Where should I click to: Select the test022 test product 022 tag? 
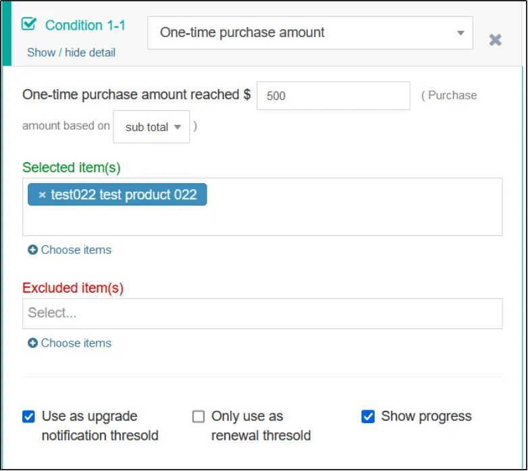tap(124, 195)
